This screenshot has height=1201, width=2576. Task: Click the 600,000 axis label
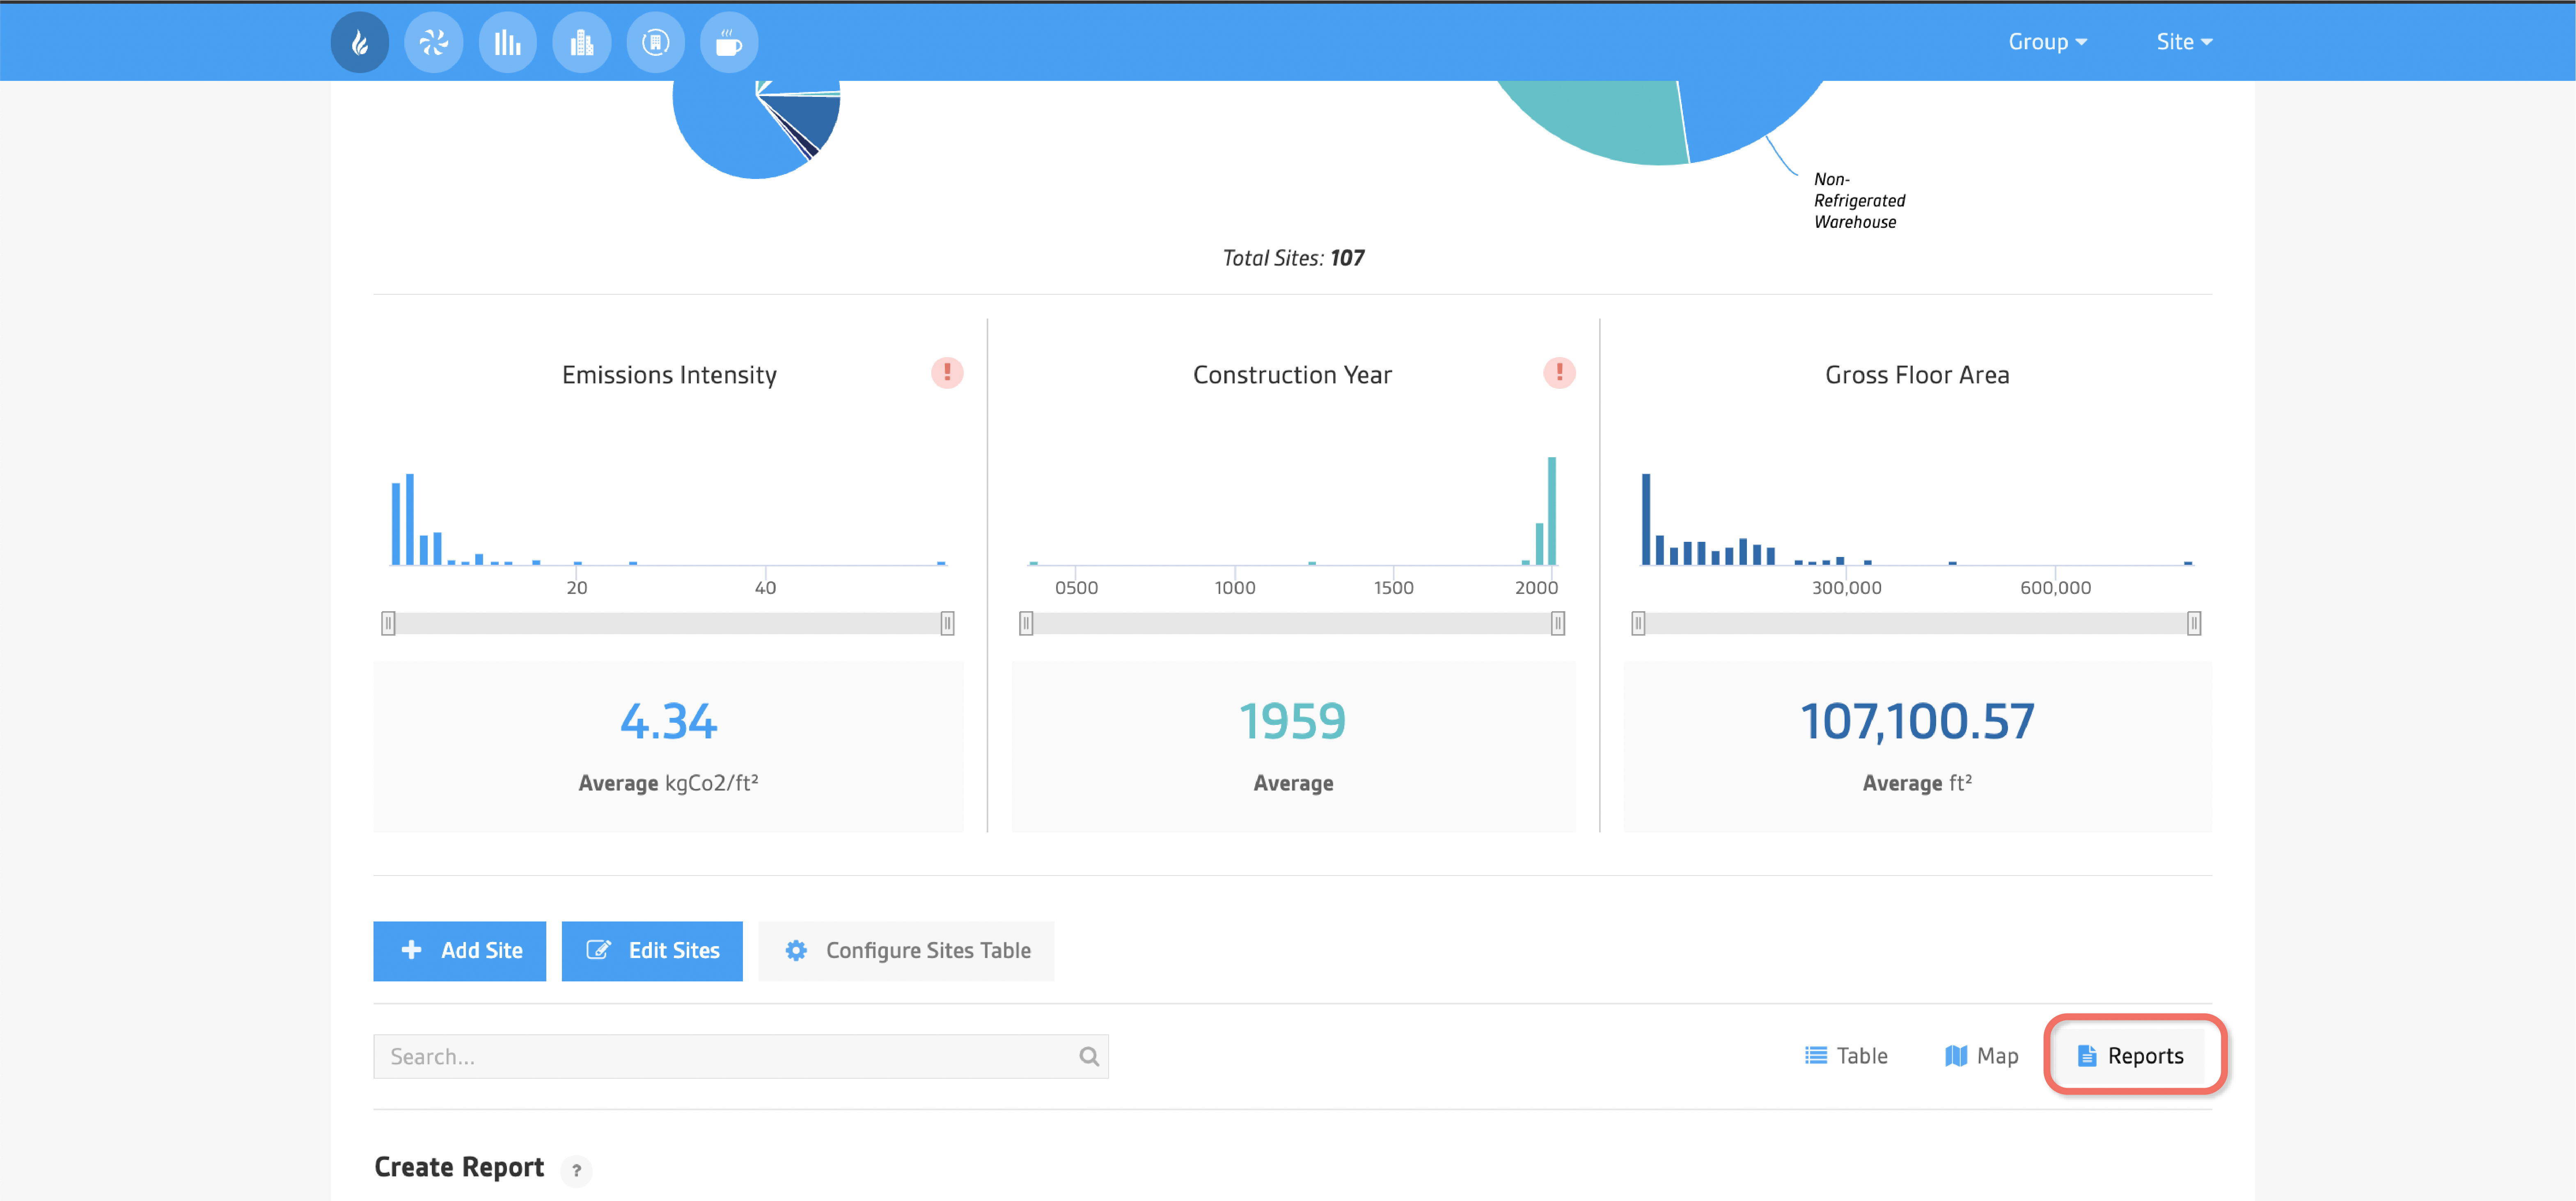tap(2055, 588)
